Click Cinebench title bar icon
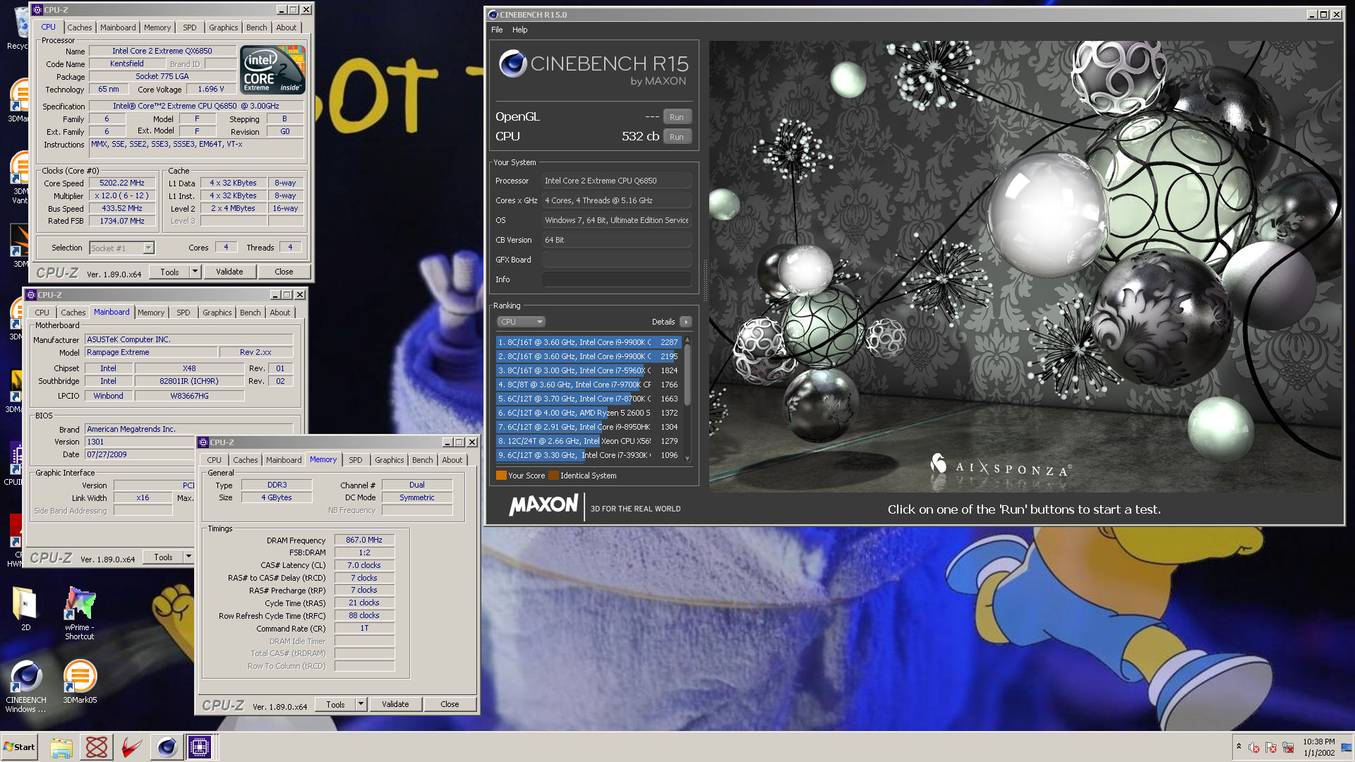1355x762 pixels. (493, 14)
